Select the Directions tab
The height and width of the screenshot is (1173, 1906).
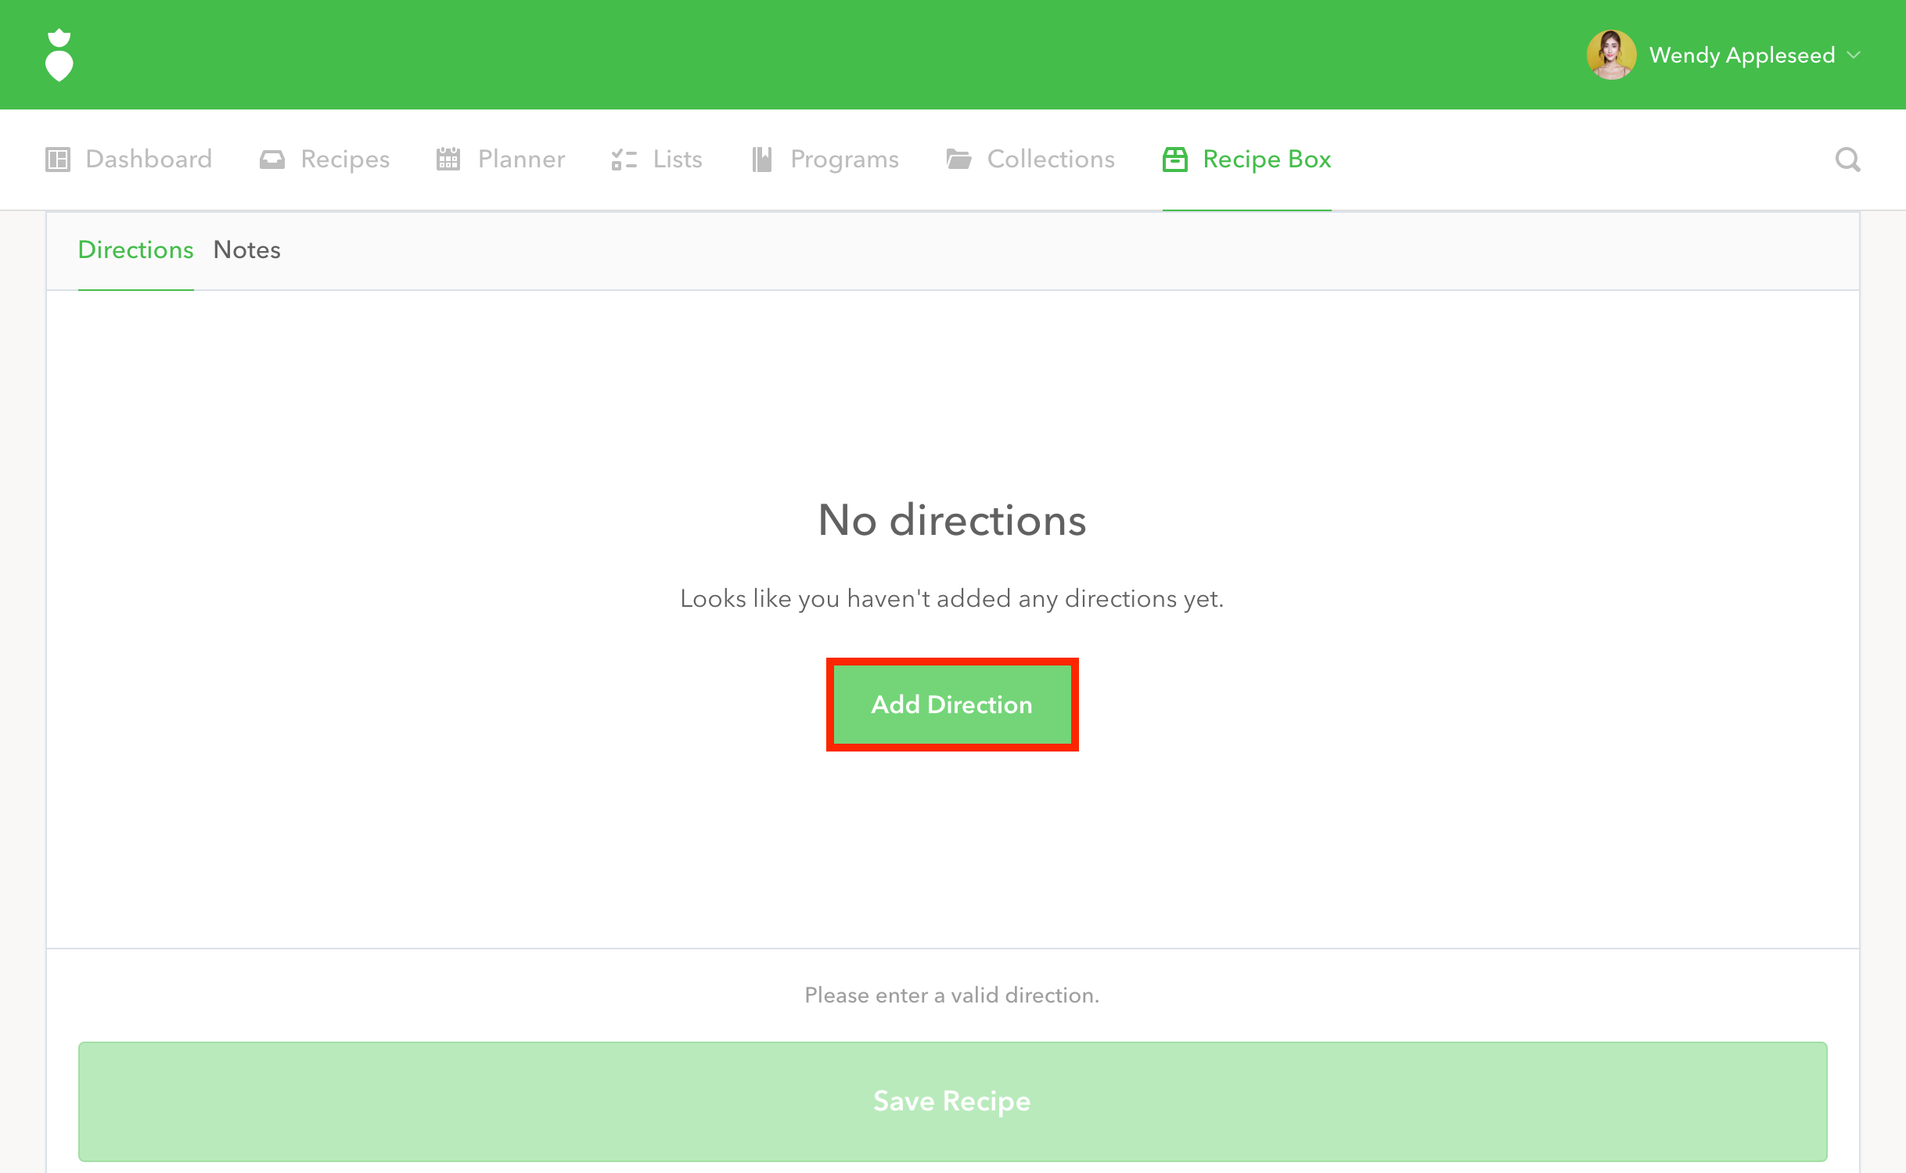[x=135, y=250]
